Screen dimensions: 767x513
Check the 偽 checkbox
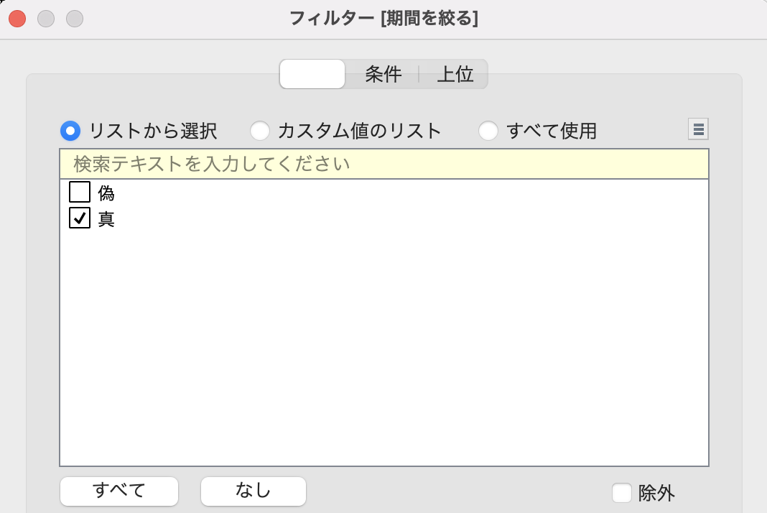pos(79,192)
